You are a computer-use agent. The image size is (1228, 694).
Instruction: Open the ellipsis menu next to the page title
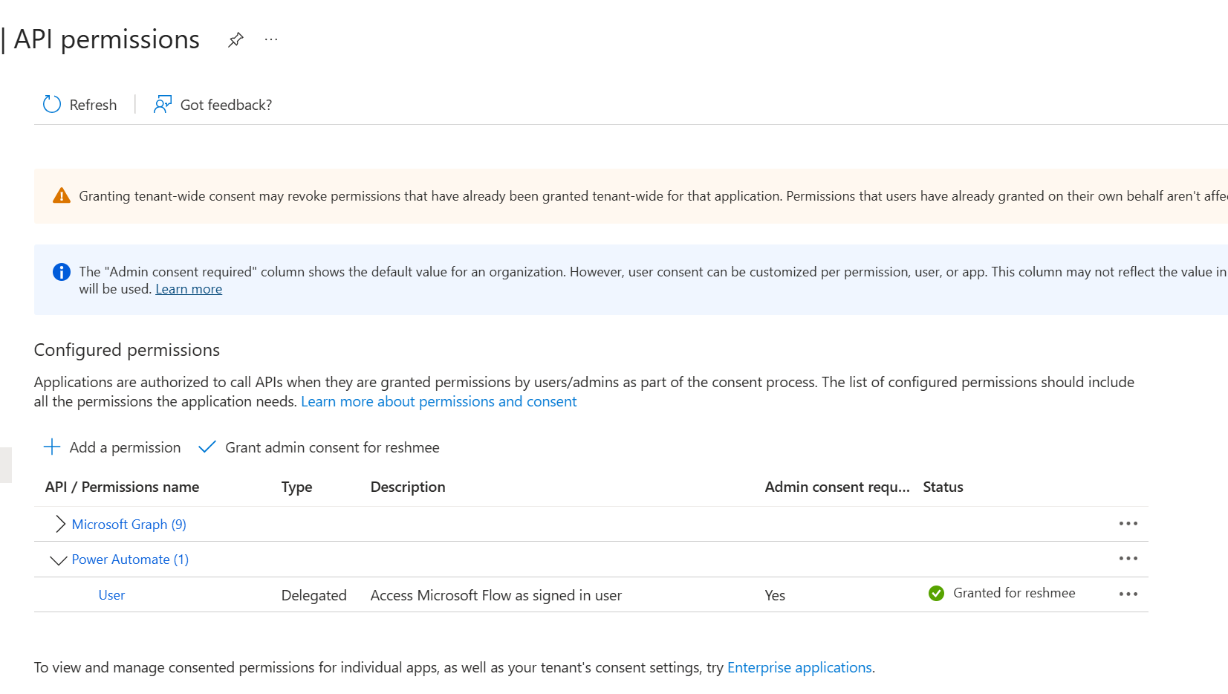coord(270,39)
